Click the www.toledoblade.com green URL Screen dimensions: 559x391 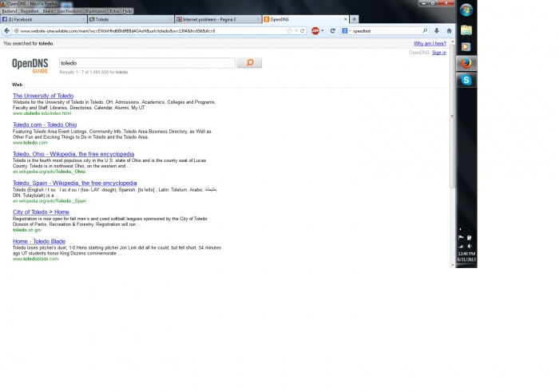tap(35, 259)
